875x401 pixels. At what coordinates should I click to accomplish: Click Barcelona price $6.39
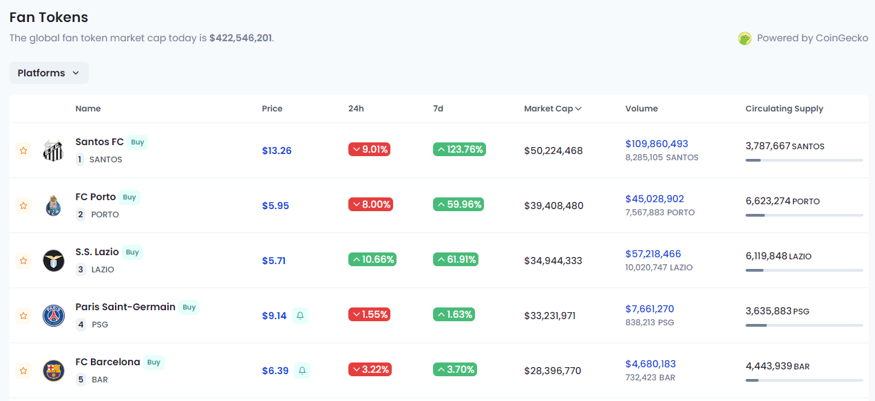pyautogui.click(x=275, y=371)
